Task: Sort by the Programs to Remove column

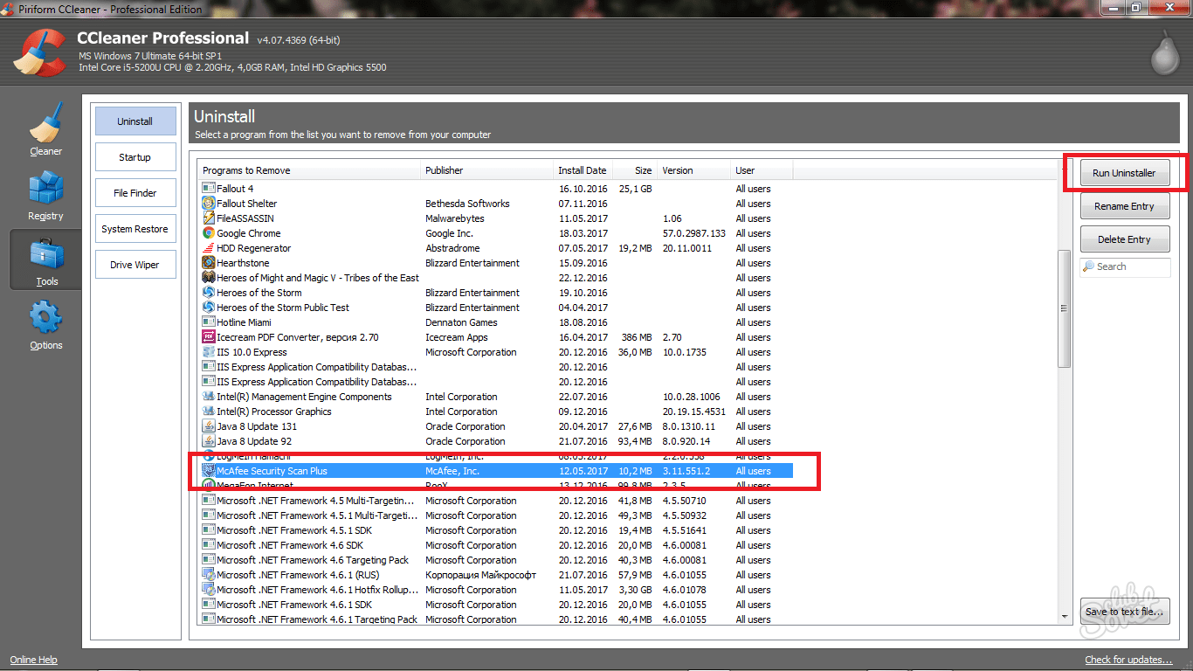Action: point(309,170)
